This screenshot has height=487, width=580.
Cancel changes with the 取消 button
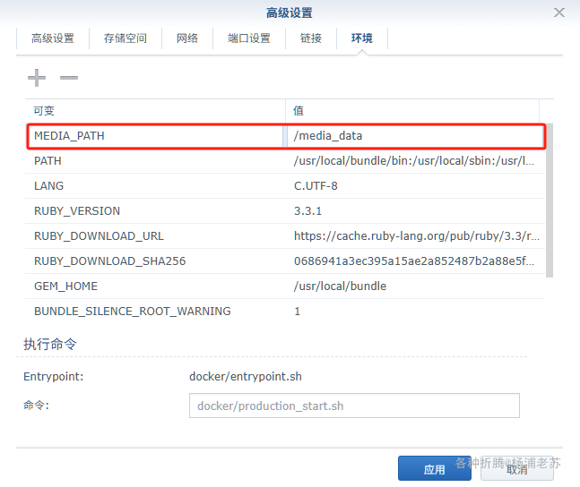click(x=516, y=468)
